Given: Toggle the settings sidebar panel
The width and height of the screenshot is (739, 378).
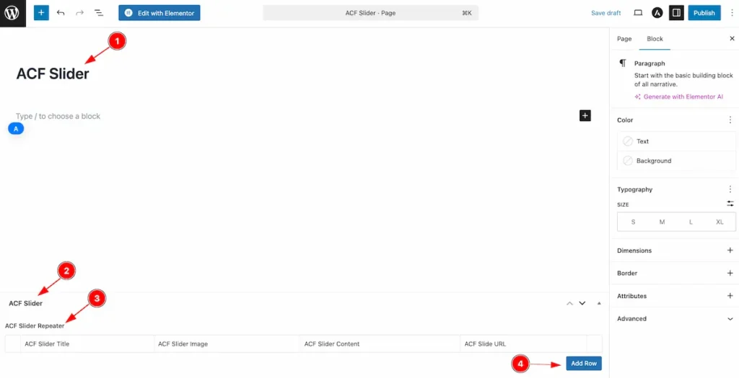Looking at the screenshot, I should click(x=676, y=13).
